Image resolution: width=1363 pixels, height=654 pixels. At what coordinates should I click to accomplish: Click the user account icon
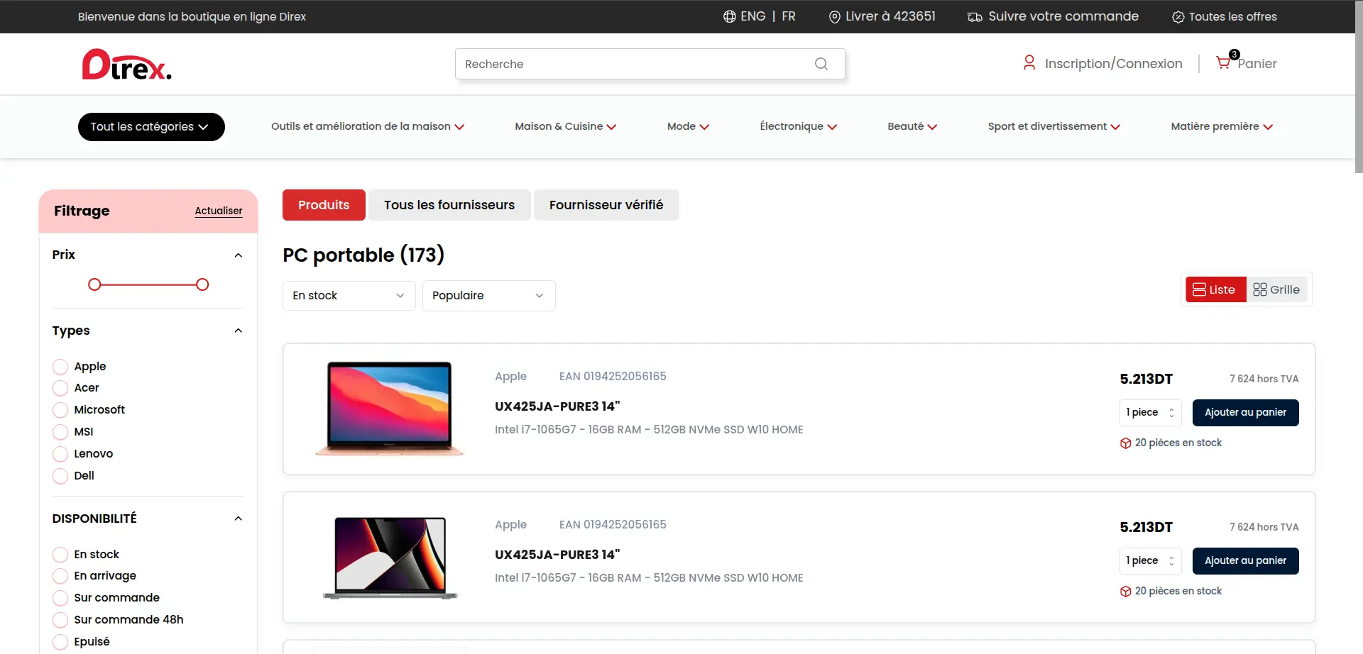pyautogui.click(x=1029, y=63)
